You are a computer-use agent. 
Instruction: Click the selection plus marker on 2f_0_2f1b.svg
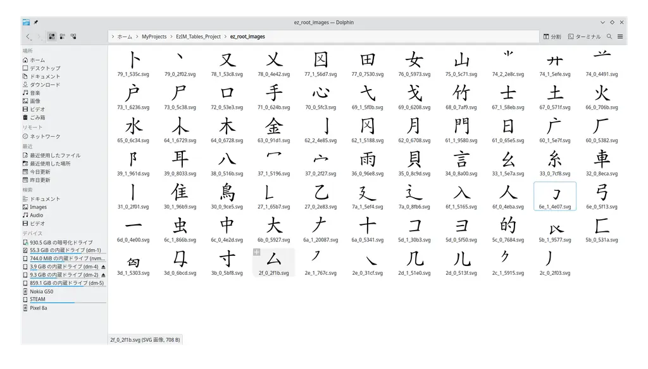[x=257, y=253]
